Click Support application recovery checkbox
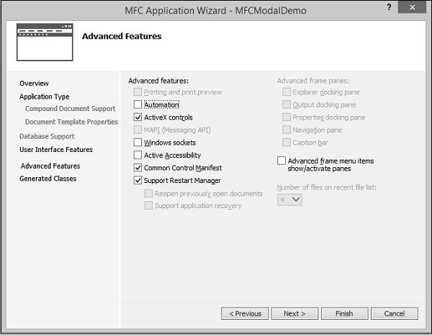This screenshot has width=432, height=335. pyautogui.click(x=148, y=205)
